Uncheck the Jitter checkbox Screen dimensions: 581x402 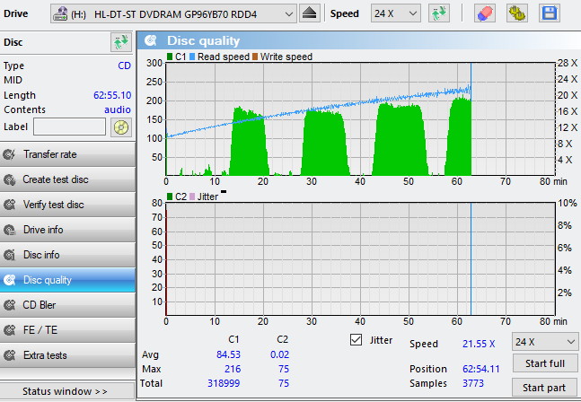[x=357, y=340]
